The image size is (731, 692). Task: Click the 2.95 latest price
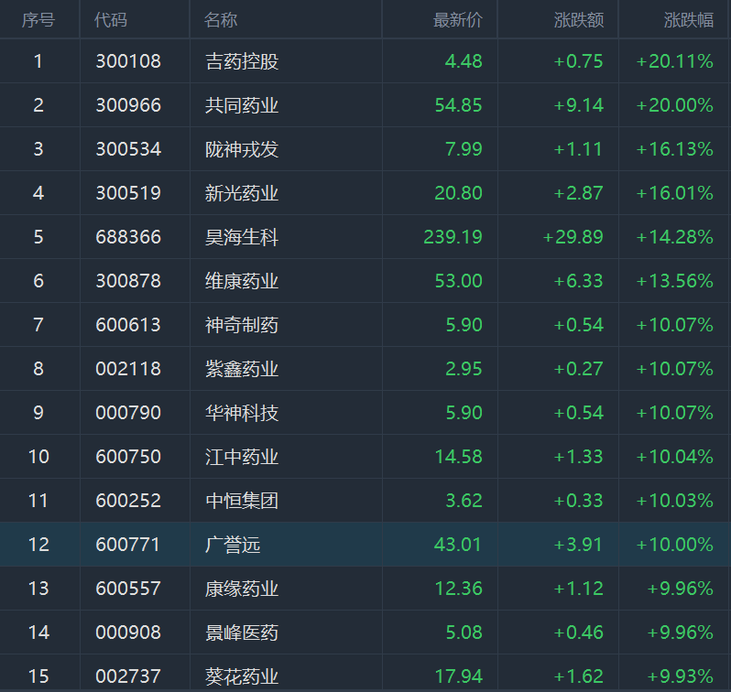464,369
